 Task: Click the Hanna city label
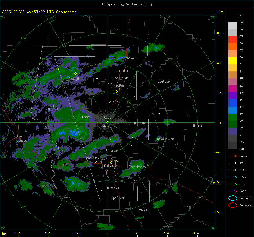[x=197, y=126]
